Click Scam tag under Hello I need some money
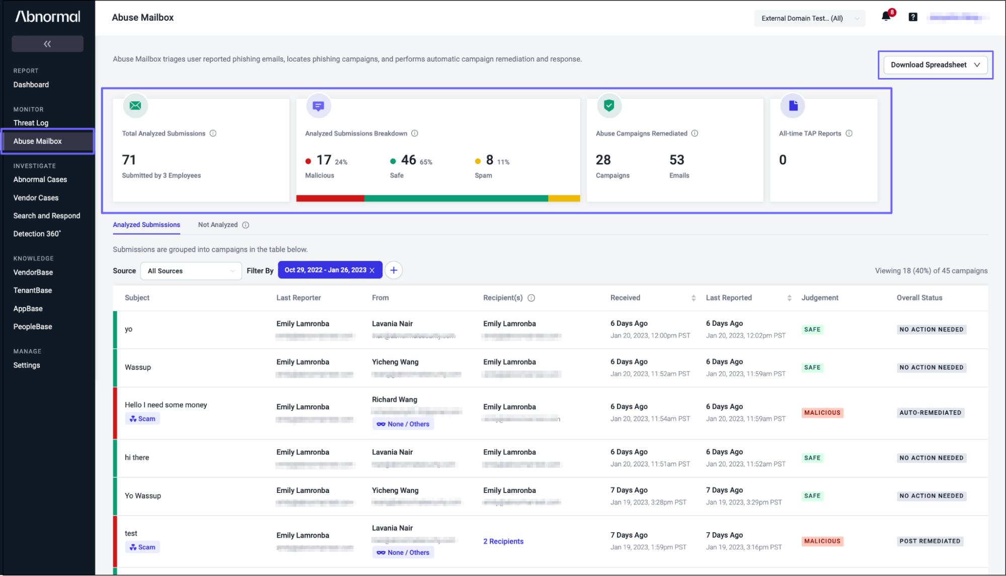Viewport: 1006px width, 576px height. tap(142, 419)
